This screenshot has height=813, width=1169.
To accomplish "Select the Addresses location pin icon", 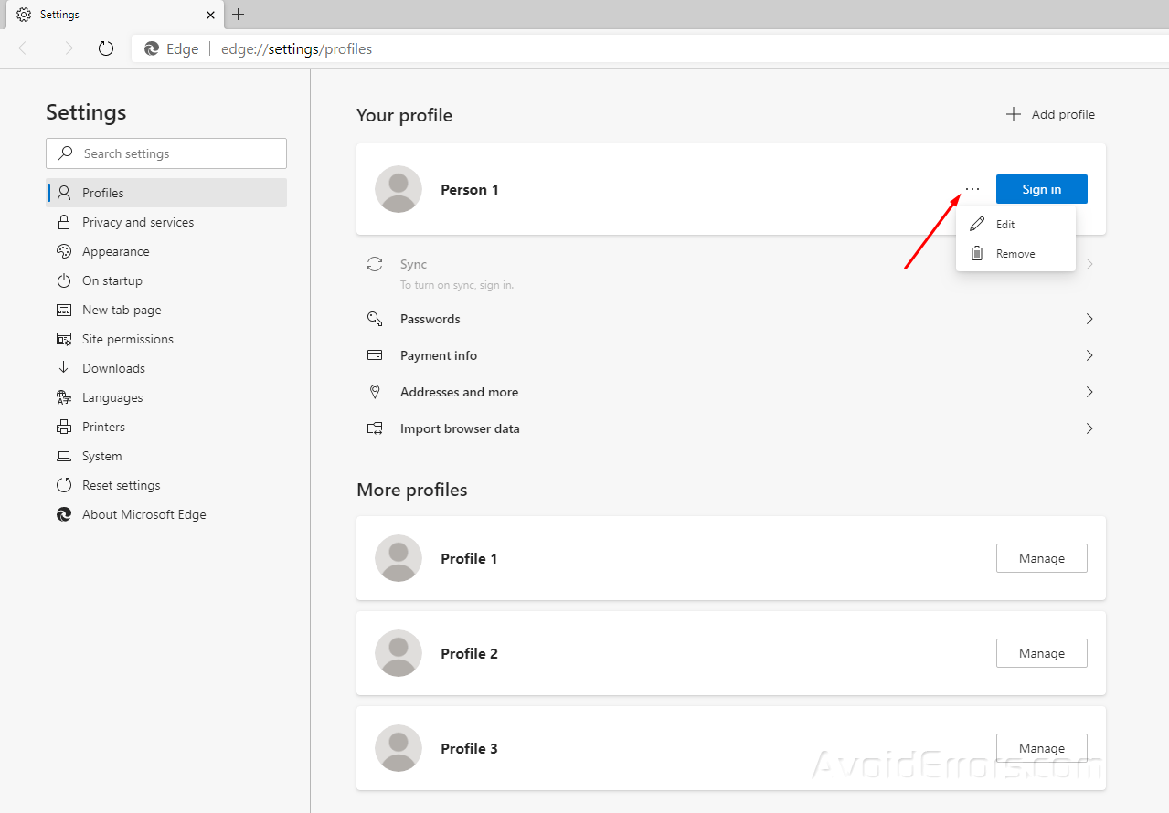I will click(x=375, y=391).
